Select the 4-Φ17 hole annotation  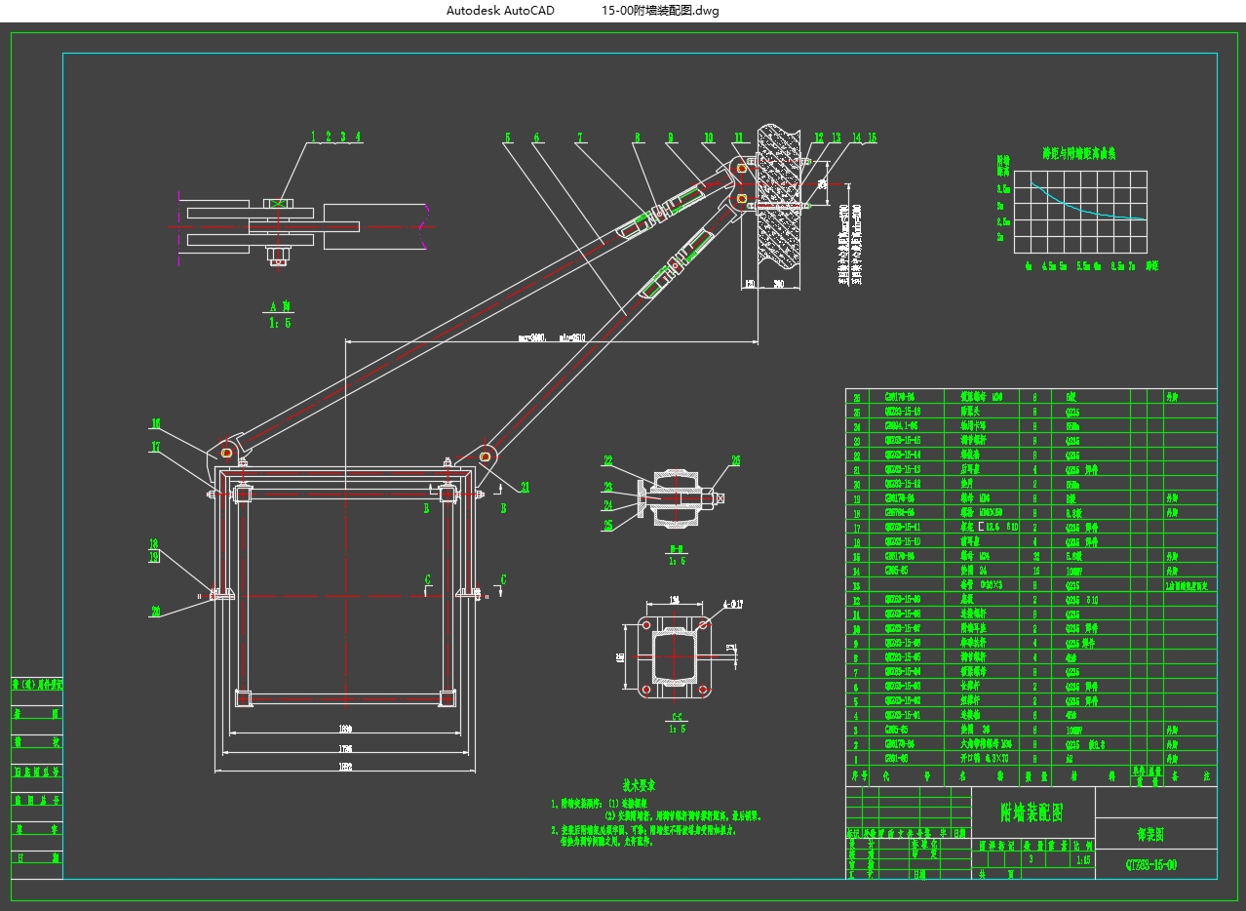[x=732, y=605]
